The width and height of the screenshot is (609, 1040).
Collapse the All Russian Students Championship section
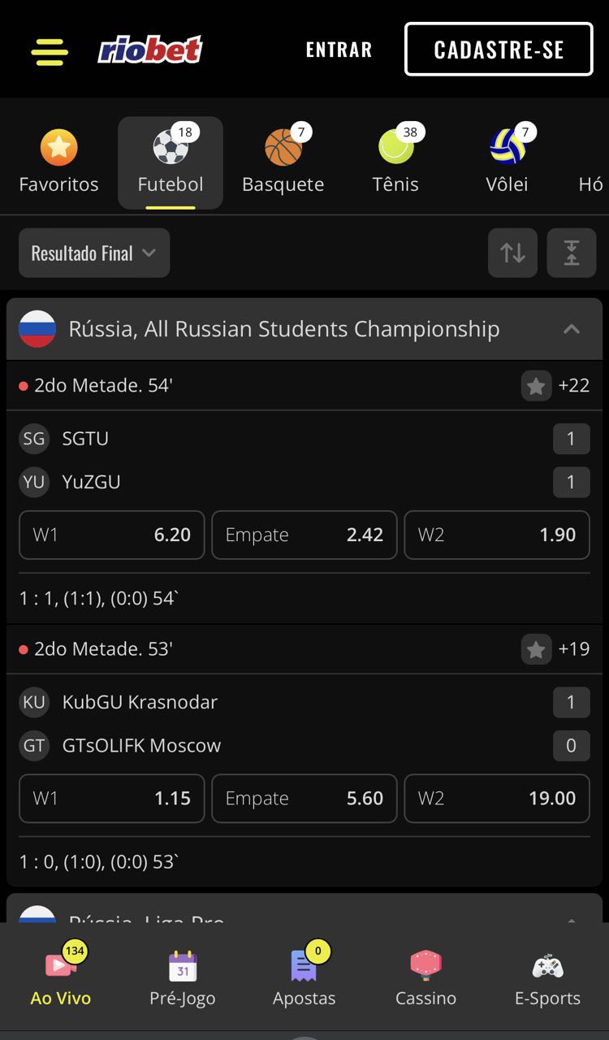click(572, 329)
